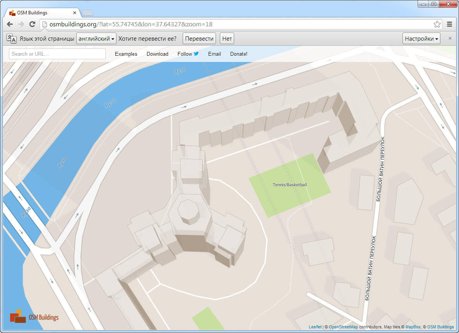Dismiss the translation bar with X

tap(450, 38)
